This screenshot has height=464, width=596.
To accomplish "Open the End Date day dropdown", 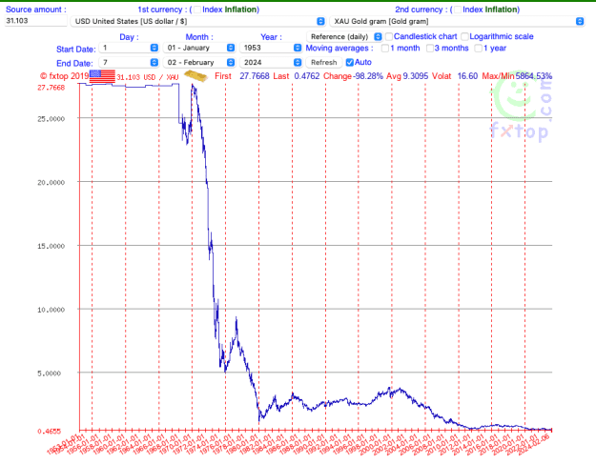I will (x=129, y=62).
